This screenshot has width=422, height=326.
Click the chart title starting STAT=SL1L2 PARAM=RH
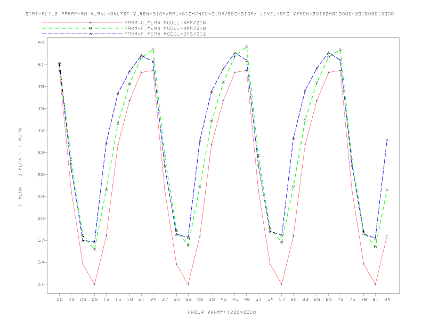(x=209, y=14)
